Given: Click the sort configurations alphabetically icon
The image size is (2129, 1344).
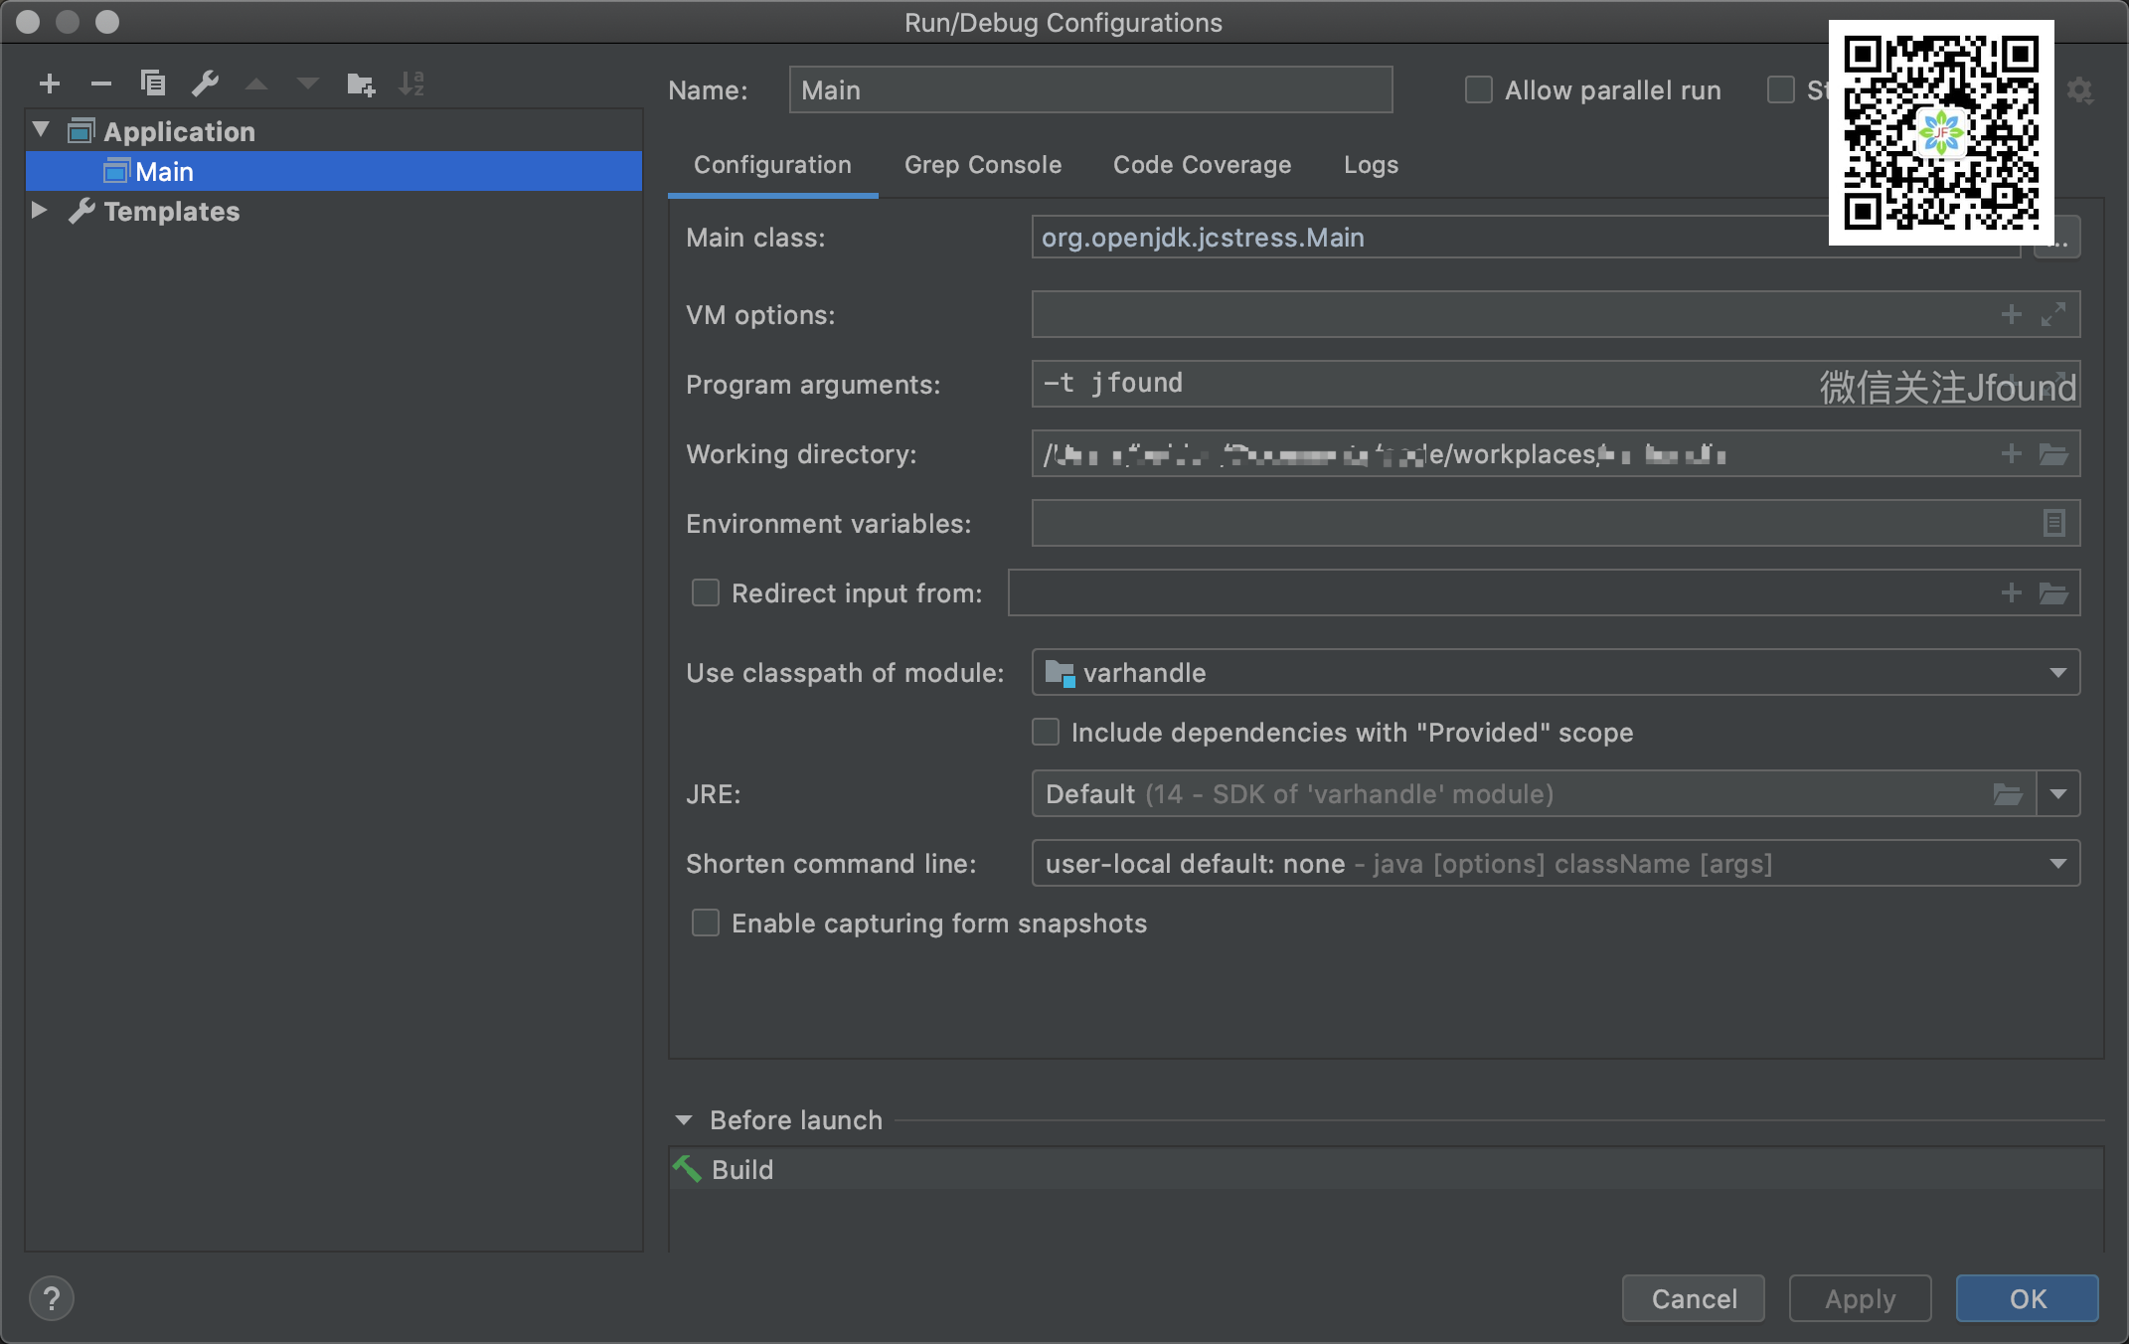Looking at the screenshot, I should pos(411,84).
